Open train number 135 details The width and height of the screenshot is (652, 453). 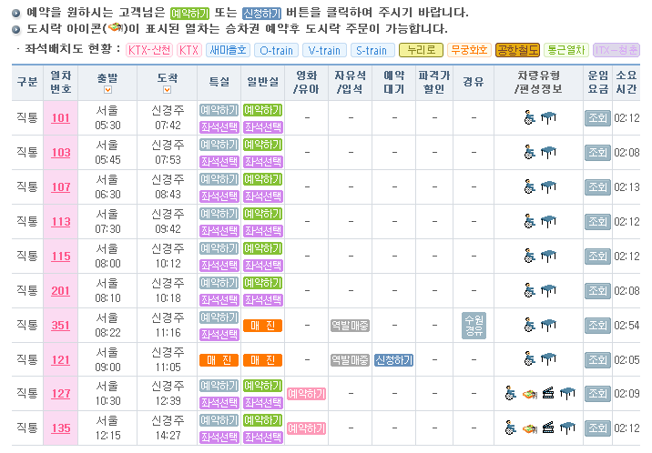(x=61, y=428)
